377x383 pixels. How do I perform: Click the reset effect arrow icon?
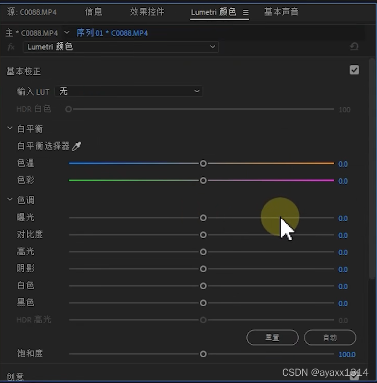point(354,46)
